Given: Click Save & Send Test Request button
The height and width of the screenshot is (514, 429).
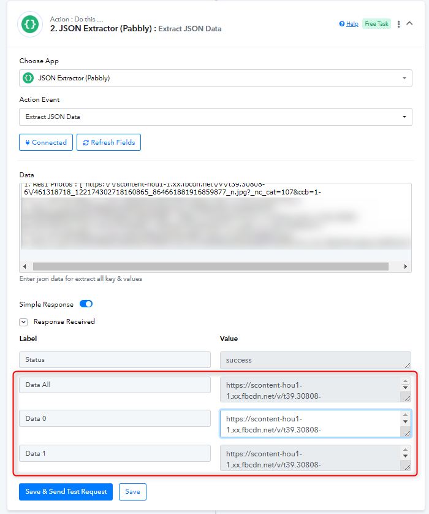Looking at the screenshot, I should (x=66, y=492).
